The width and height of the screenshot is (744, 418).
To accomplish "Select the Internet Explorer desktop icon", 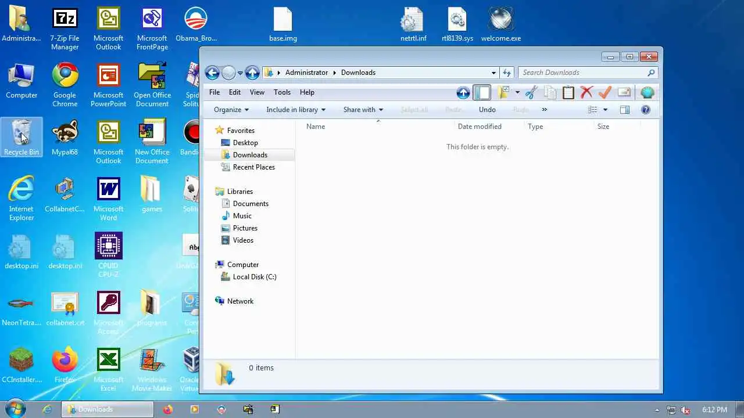I will point(22,200).
